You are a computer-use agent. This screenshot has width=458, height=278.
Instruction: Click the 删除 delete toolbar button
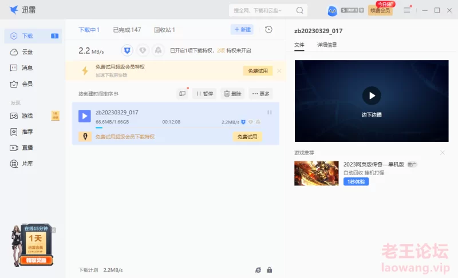(x=232, y=94)
